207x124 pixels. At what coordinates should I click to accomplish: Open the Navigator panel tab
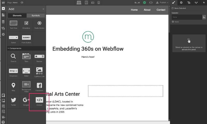(189, 3)
